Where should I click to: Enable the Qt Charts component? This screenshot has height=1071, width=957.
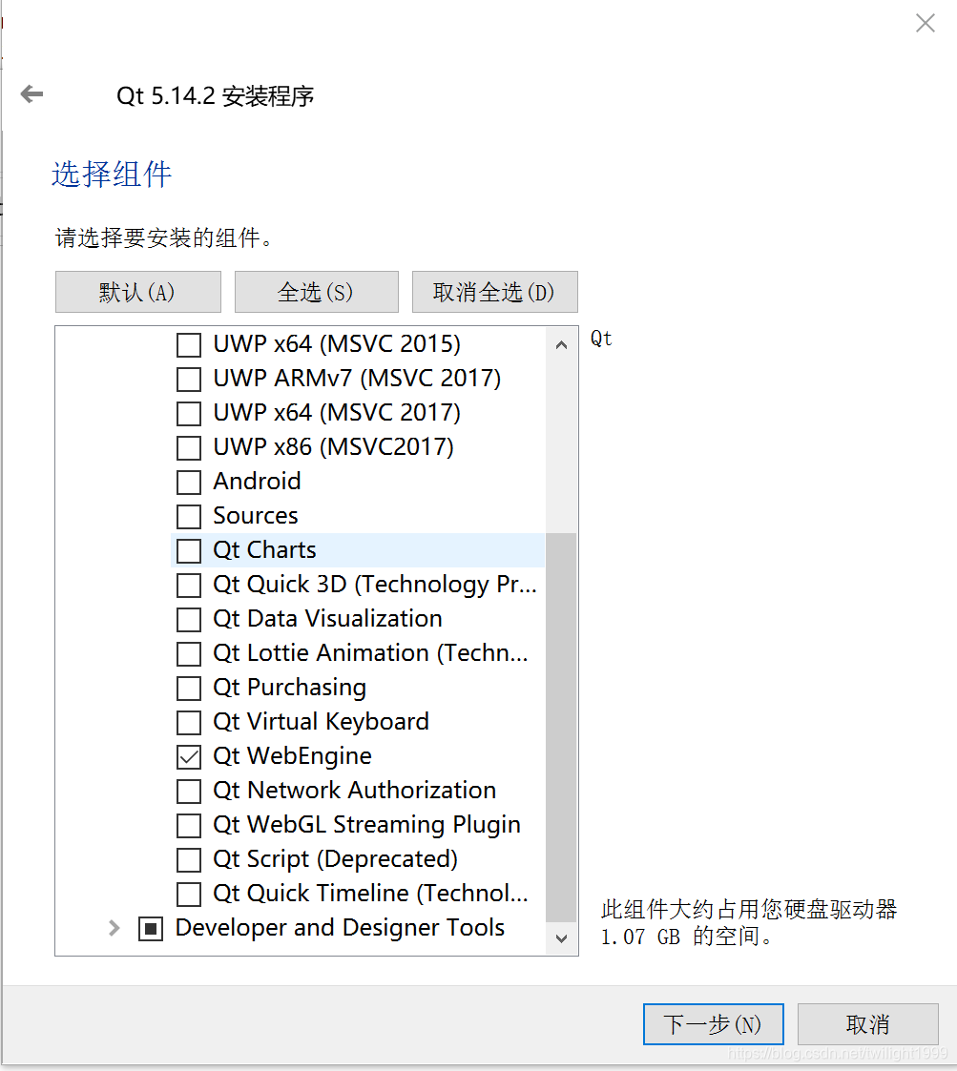coord(188,550)
